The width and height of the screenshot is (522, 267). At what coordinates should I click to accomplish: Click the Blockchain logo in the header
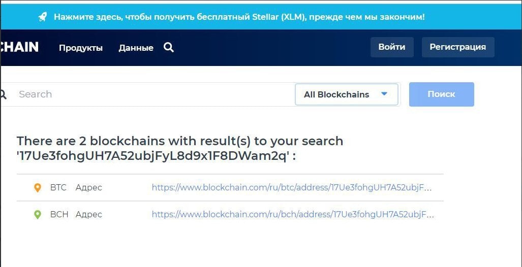[19, 47]
